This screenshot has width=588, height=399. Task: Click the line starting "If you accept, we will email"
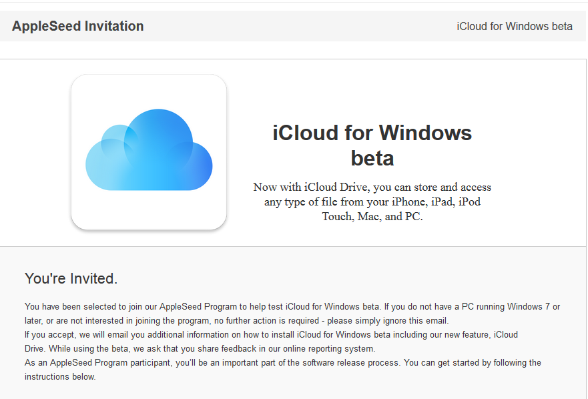click(x=271, y=334)
